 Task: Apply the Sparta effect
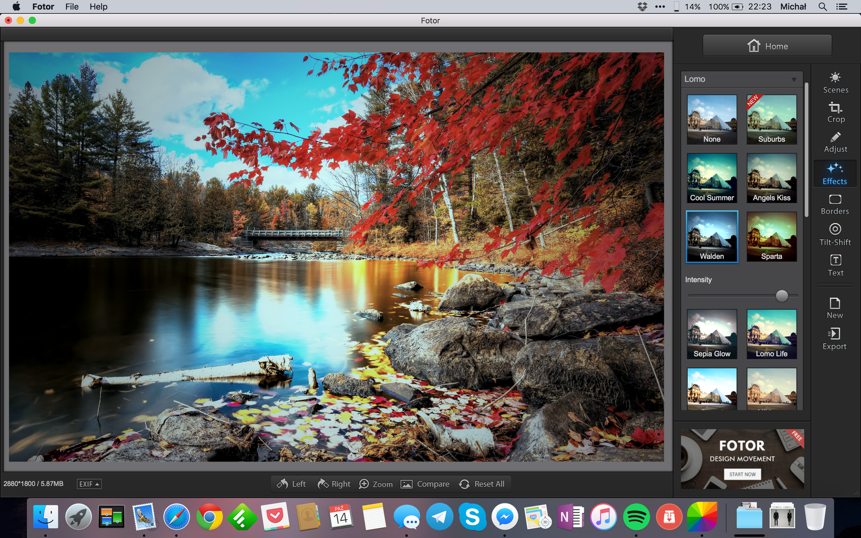click(x=771, y=237)
